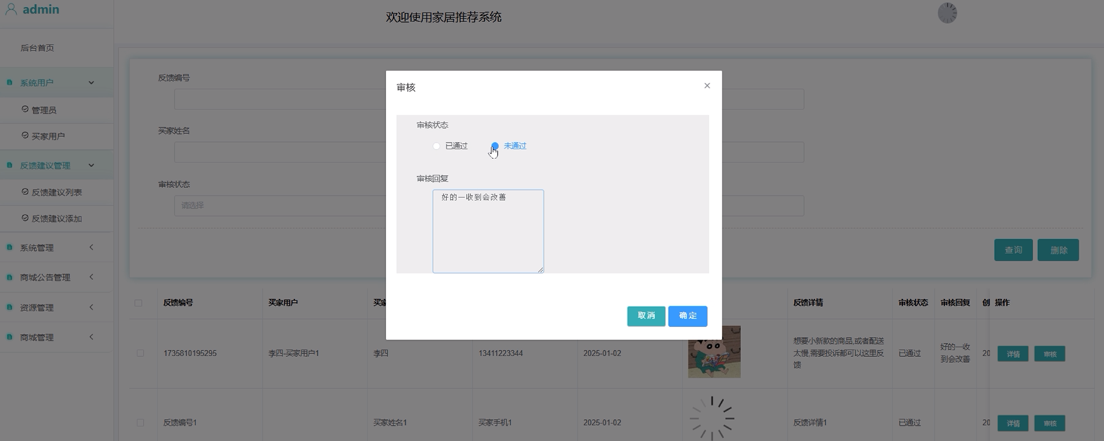Open 反馈建议列表 menu item
This screenshot has width=1104, height=441.
(x=56, y=193)
